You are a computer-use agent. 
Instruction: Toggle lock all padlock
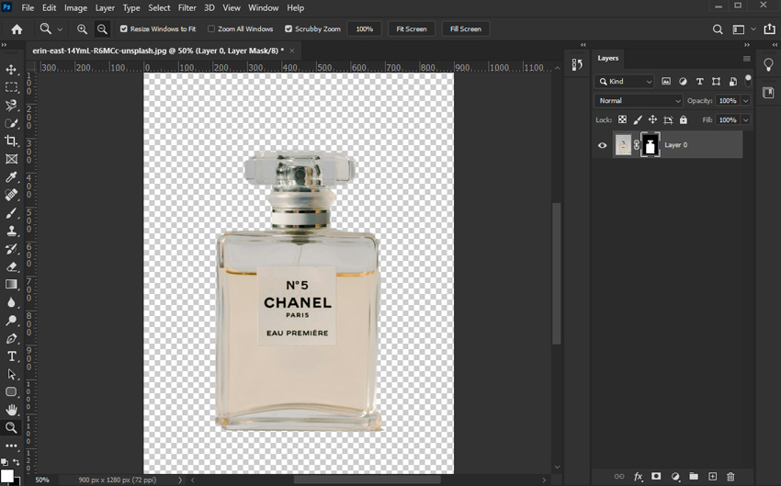tap(684, 119)
